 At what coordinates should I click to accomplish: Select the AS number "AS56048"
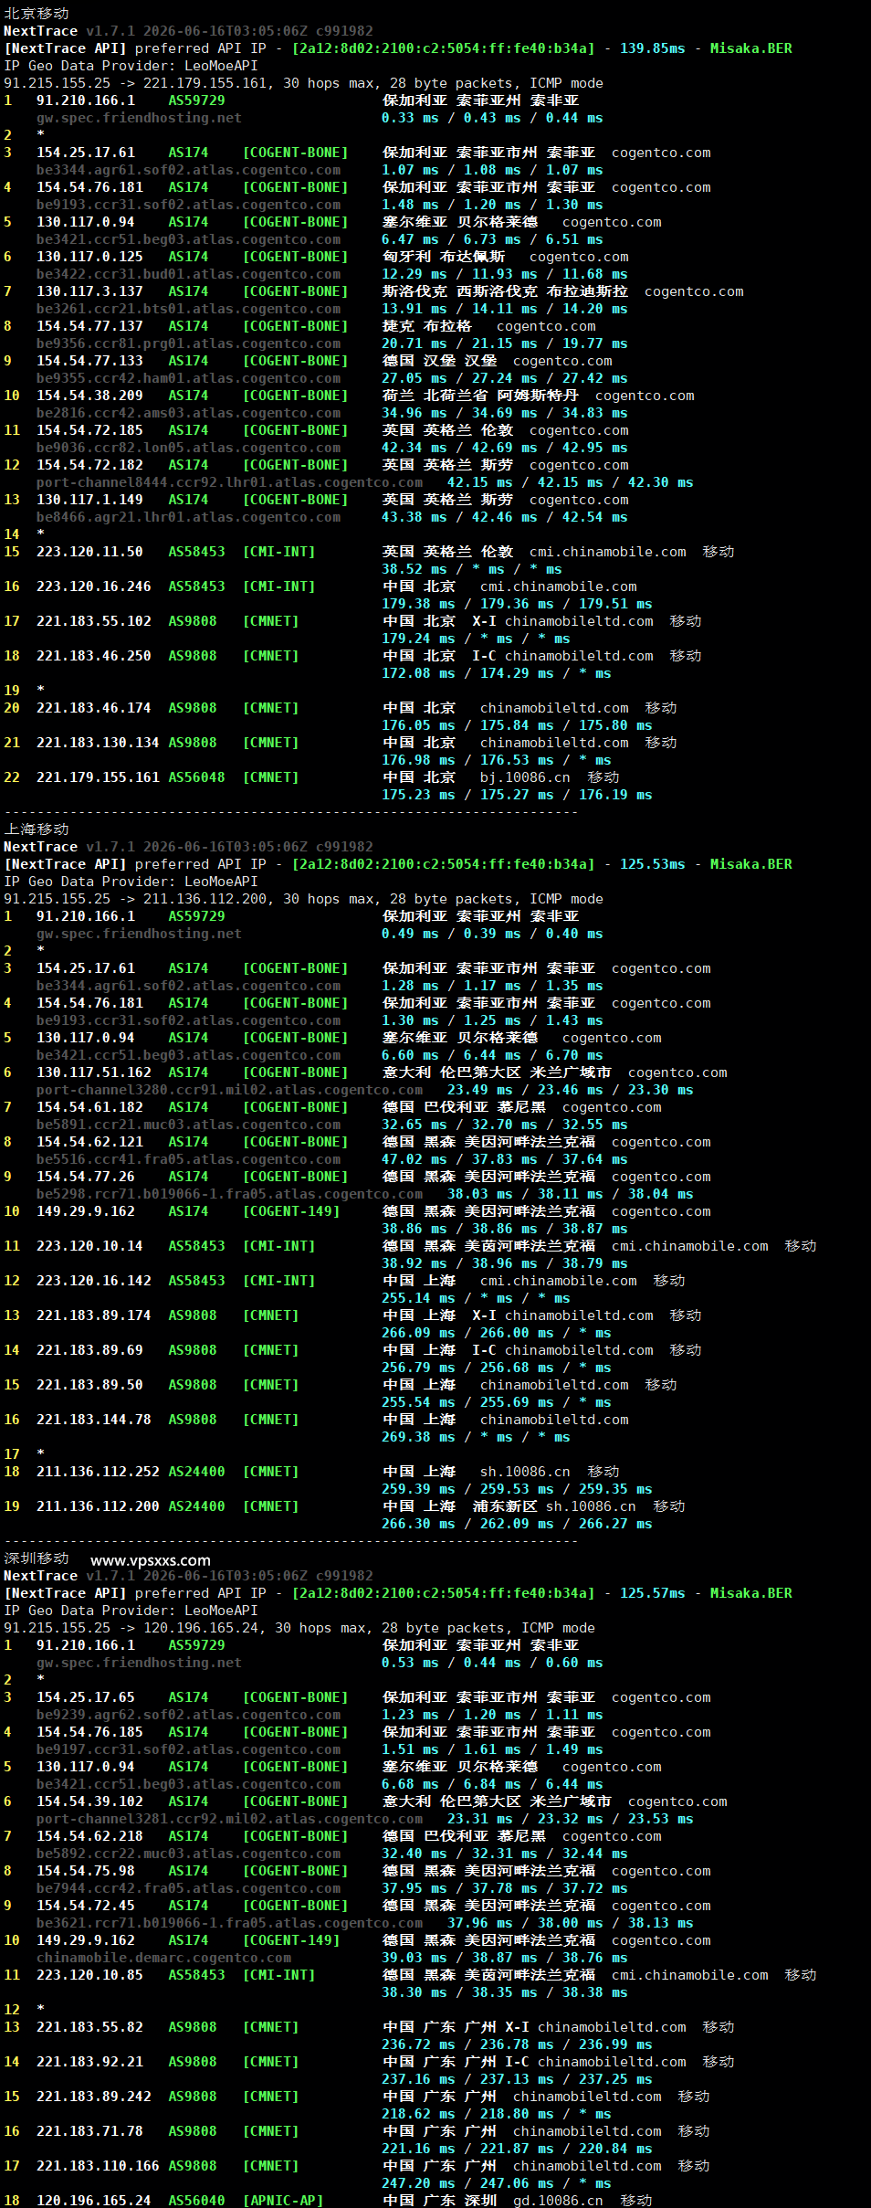pyautogui.click(x=196, y=777)
